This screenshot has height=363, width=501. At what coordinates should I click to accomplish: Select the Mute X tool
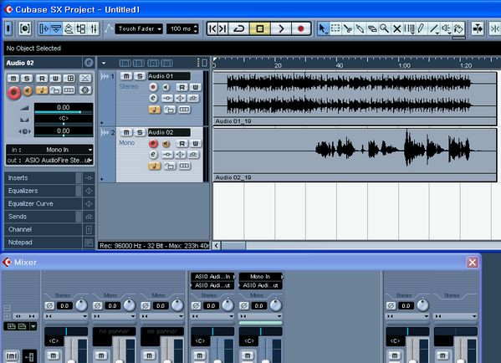coord(396,29)
